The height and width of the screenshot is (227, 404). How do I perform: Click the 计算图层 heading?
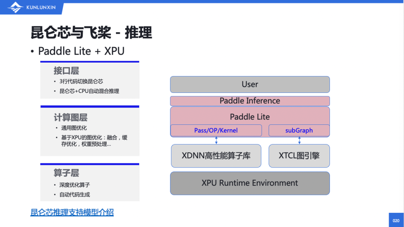tap(70, 117)
